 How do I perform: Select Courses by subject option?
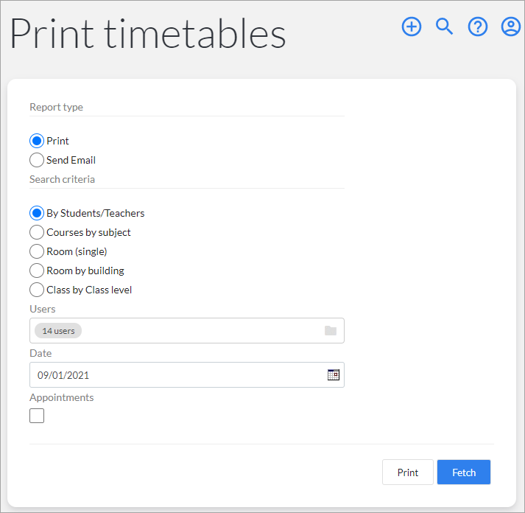tap(37, 232)
